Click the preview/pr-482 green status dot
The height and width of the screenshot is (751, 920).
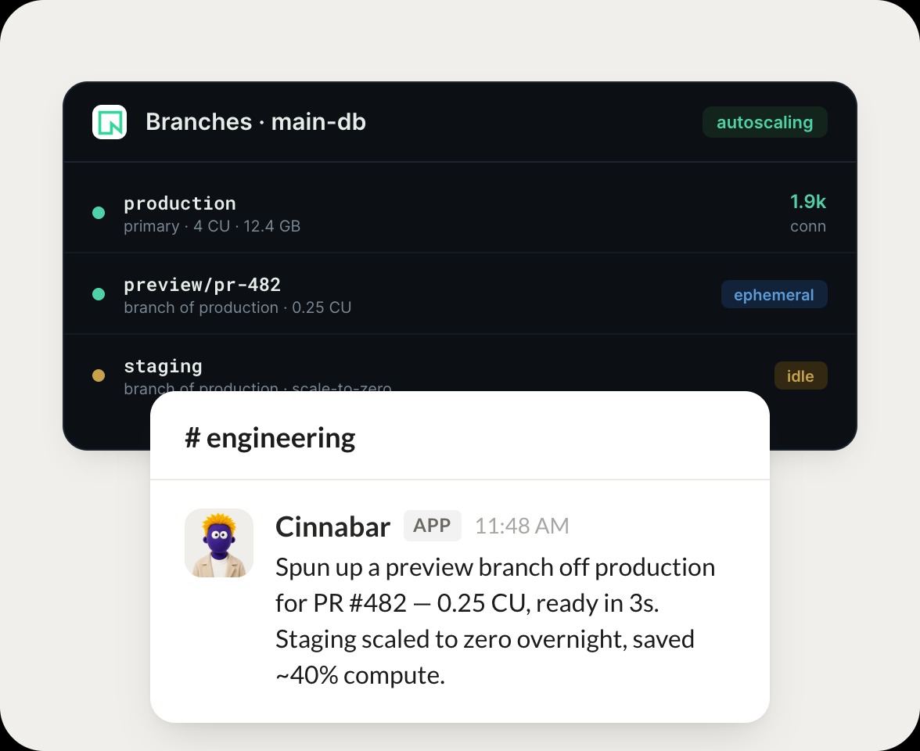tap(99, 294)
